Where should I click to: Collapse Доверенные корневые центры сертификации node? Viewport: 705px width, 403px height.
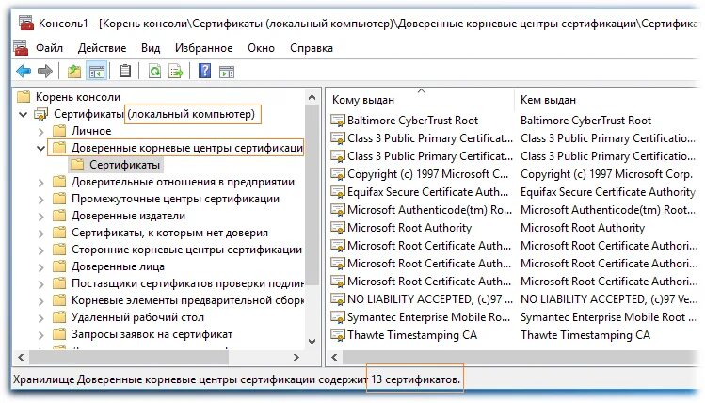(x=40, y=148)
